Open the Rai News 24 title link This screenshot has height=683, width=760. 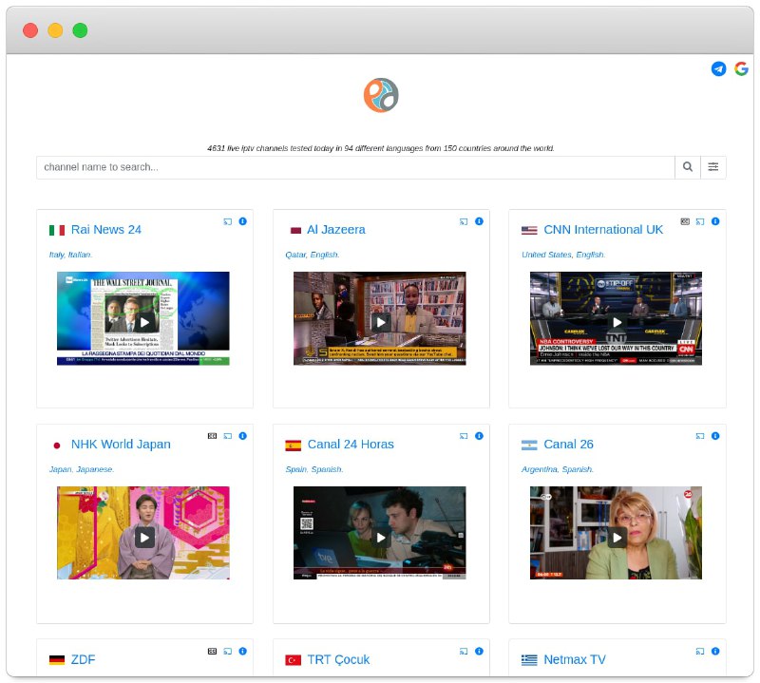tap(106, 230)
